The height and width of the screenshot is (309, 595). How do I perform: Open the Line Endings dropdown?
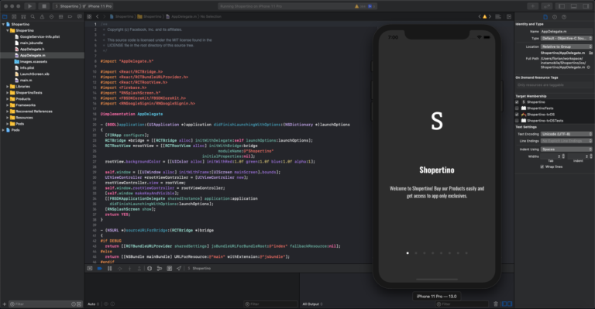(x=566, y=141)
